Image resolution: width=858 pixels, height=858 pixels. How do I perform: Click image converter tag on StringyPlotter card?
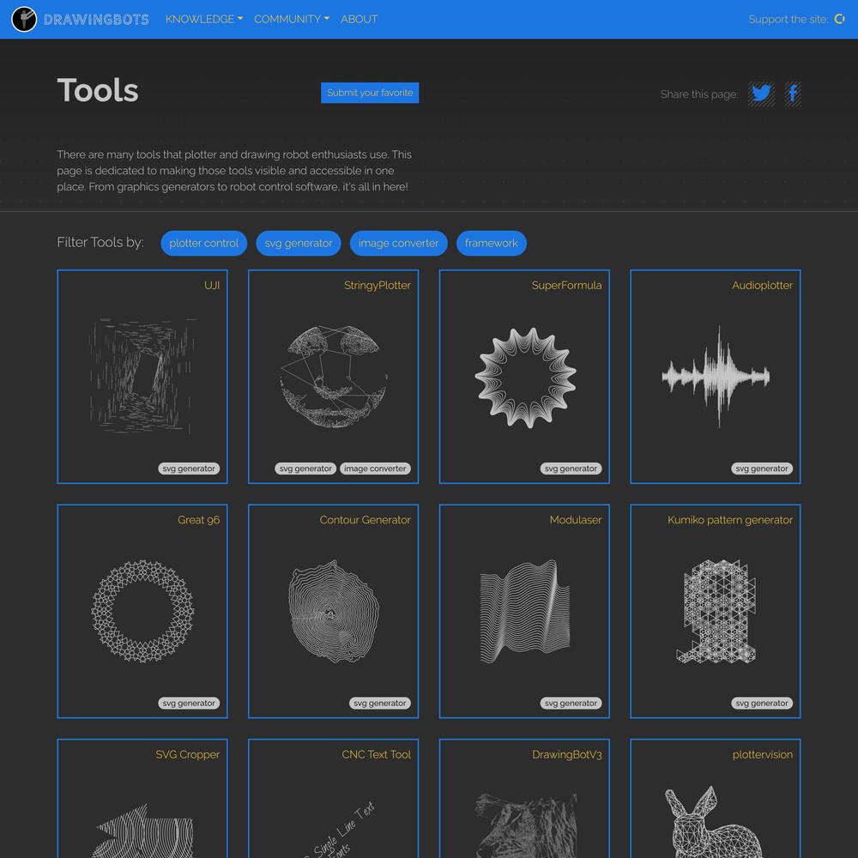(375, 468)
